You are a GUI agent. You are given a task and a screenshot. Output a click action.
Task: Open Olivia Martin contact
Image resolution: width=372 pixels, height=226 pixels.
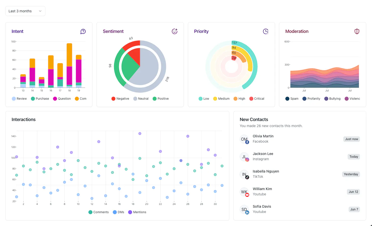[300, 139]
